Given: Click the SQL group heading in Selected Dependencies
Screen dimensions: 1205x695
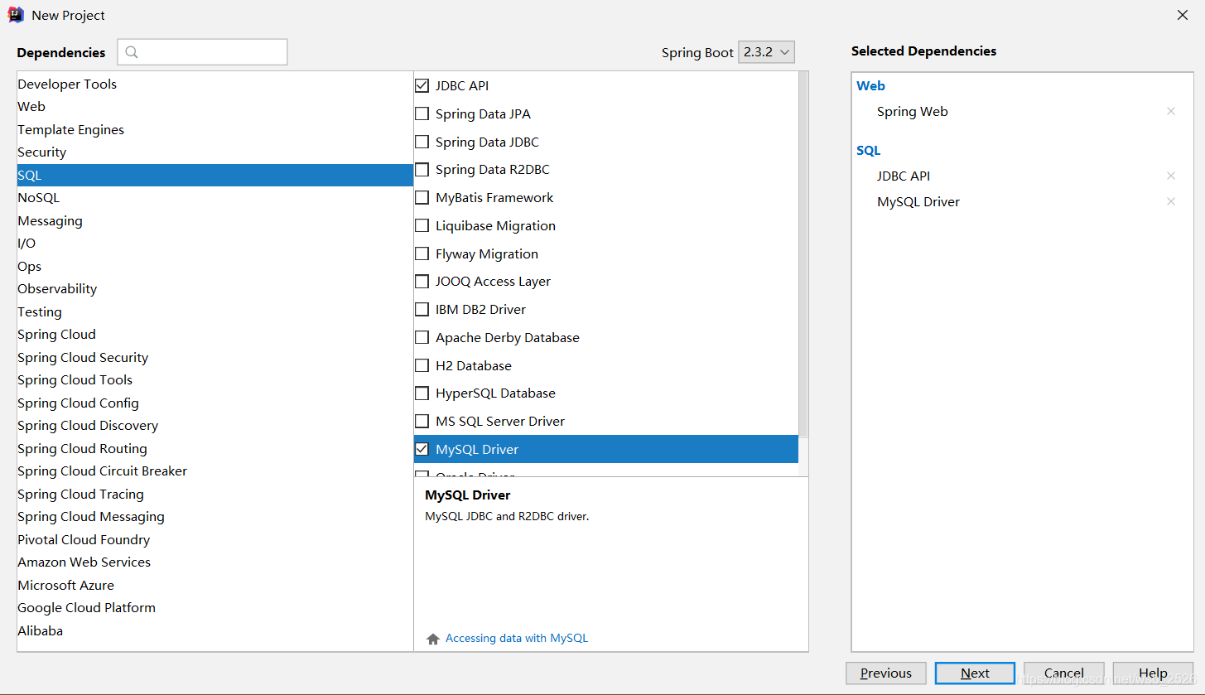Looking at the screenshot, I should [x=868, y=150].
